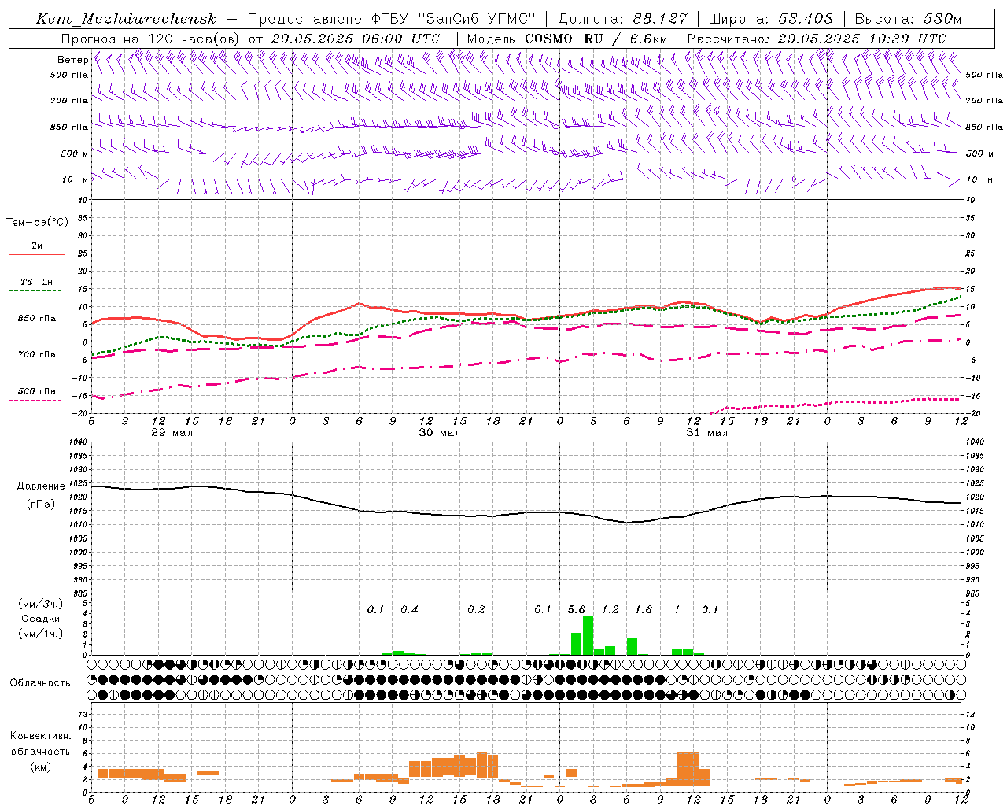Image resolution: width=1007 pixels, height=806 pixels.
Task: Click the tallest green precipitation bar
Action: point(588,635)
